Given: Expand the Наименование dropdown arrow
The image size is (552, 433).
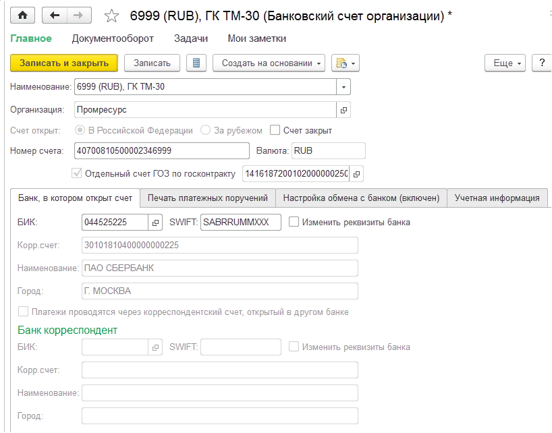Looking at the screenshot, I should pos(343,87).
